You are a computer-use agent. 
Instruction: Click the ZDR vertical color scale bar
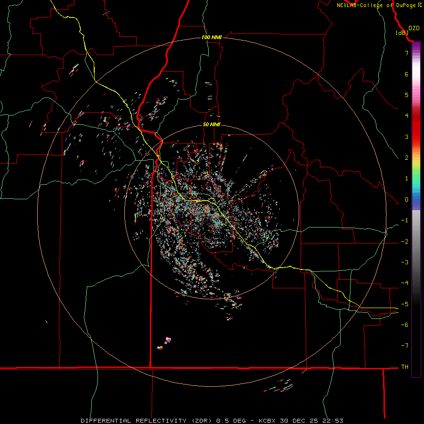[x=416, y=210]
